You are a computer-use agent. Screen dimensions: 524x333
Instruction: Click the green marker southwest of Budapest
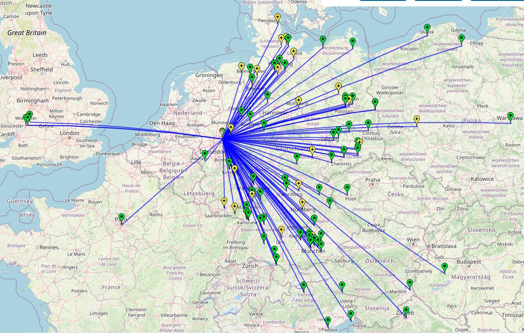point(444,267)
